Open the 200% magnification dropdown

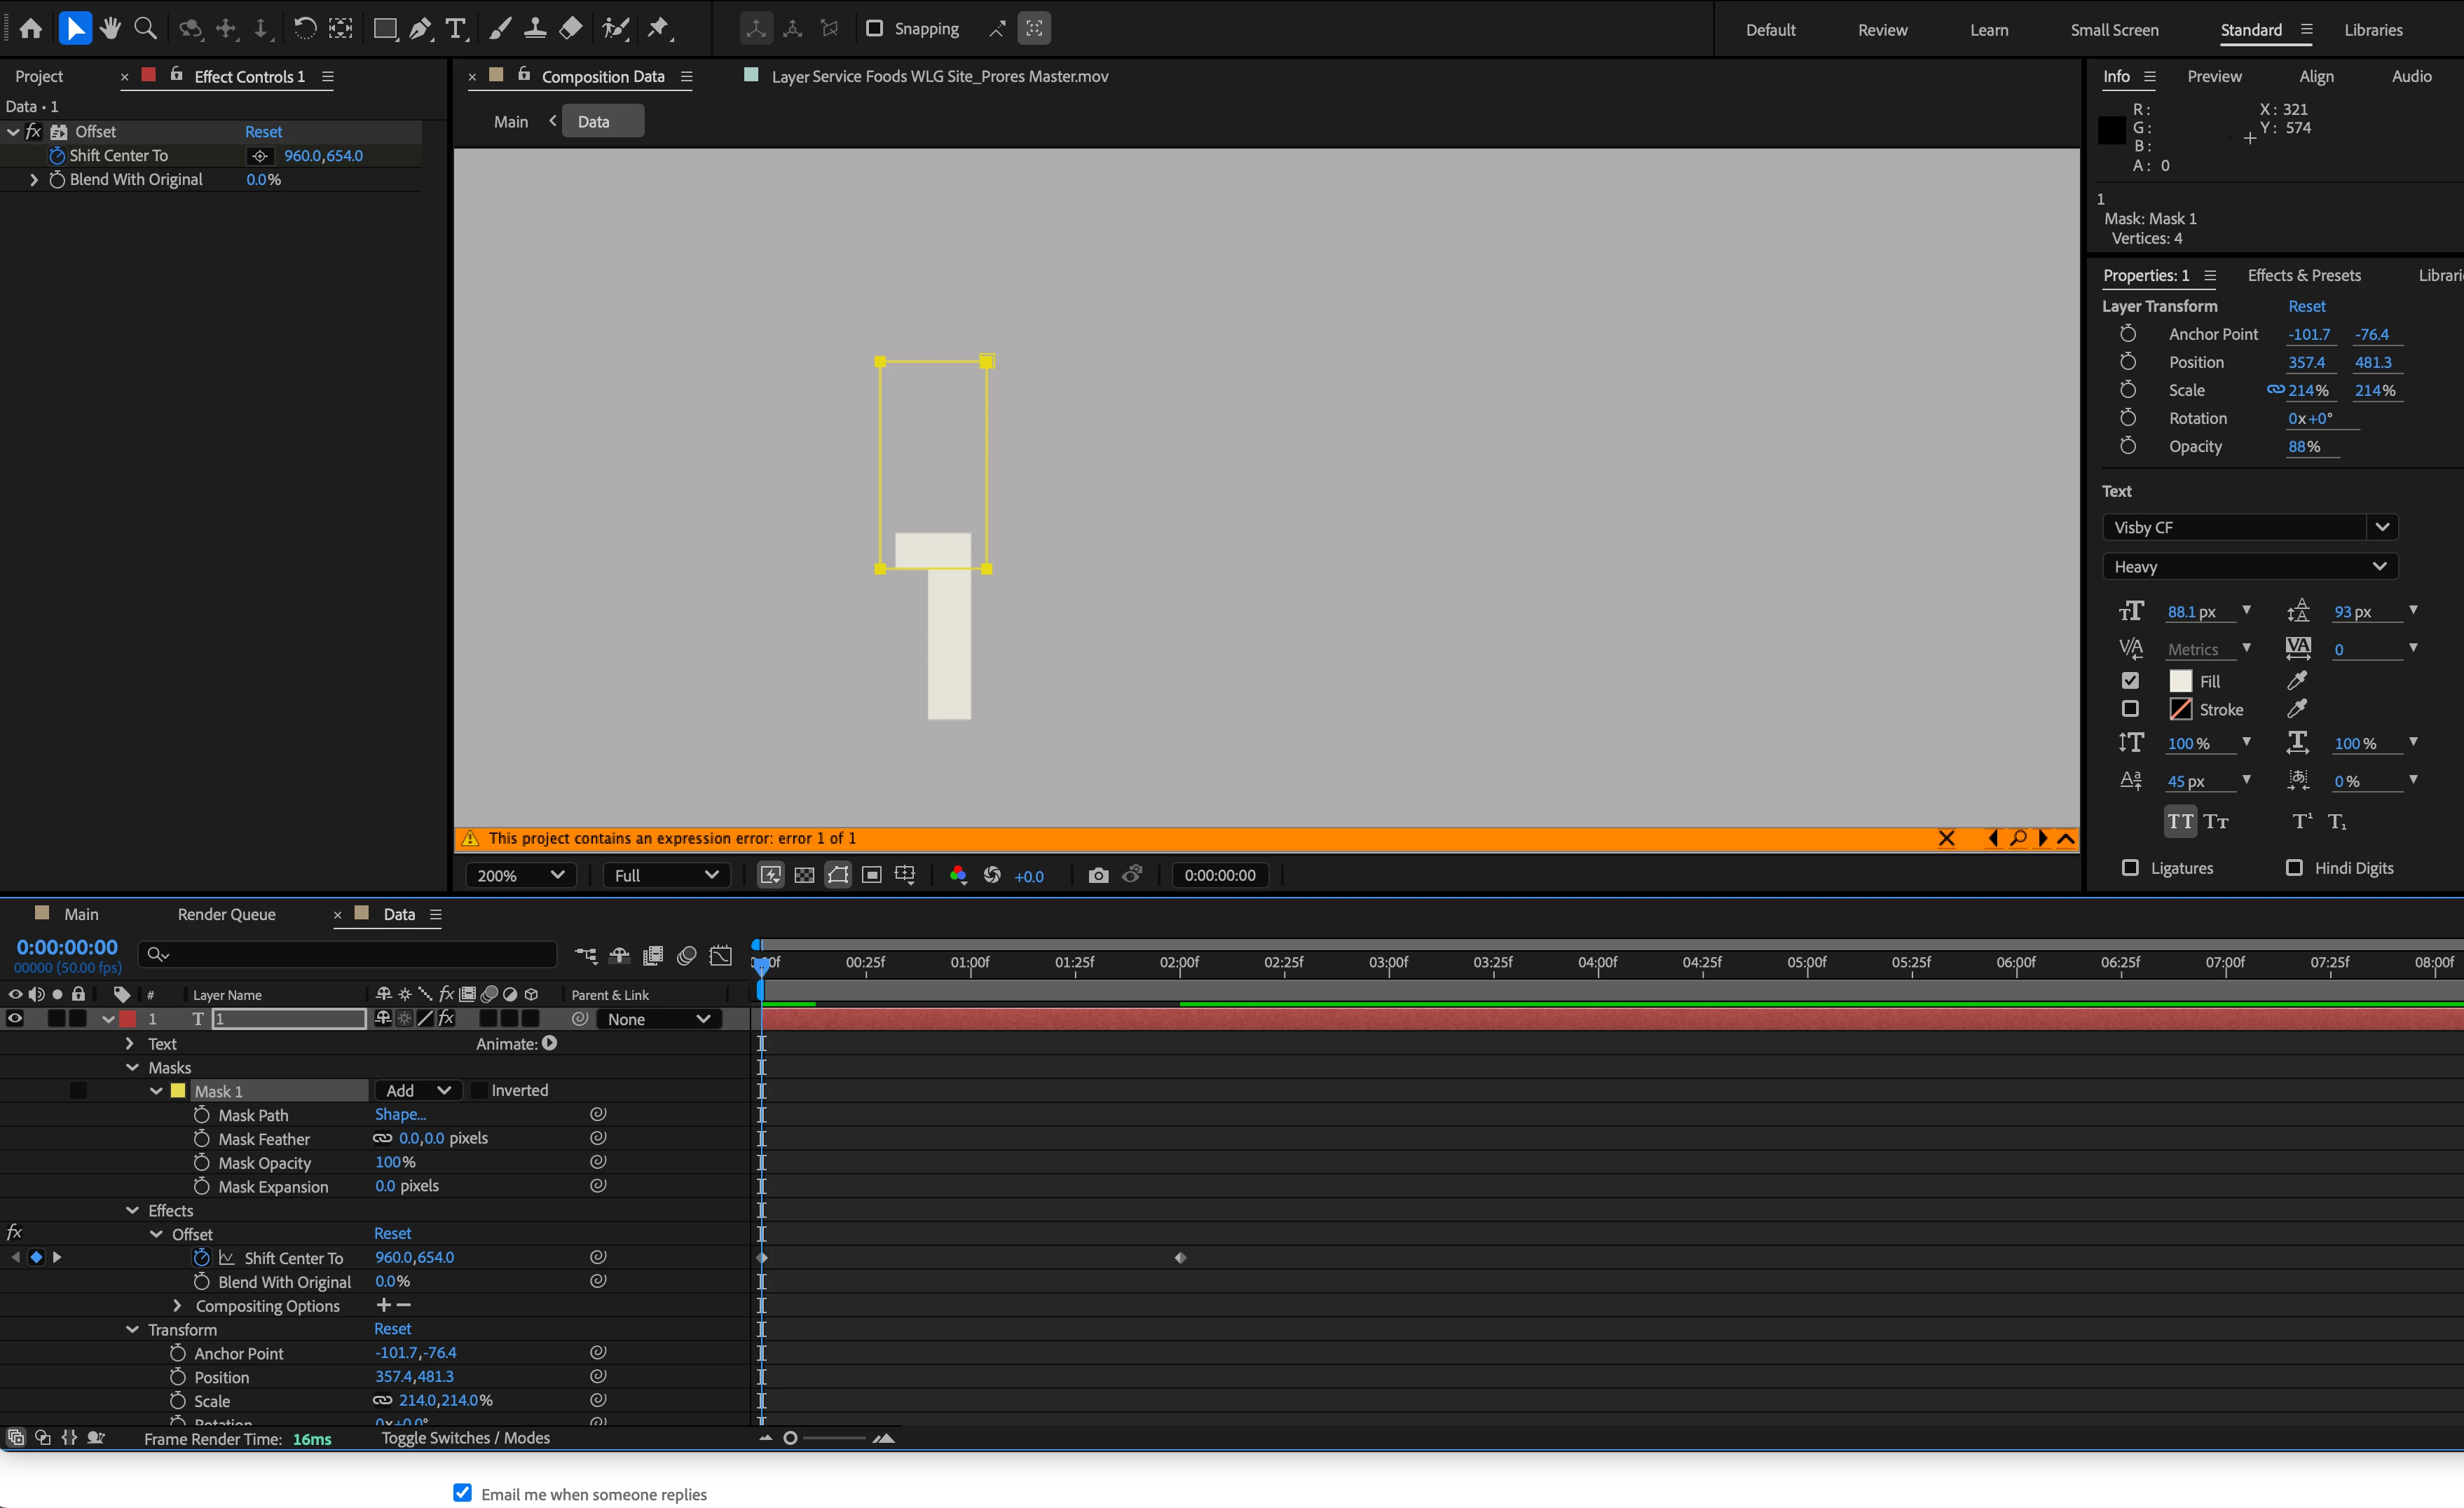point(520,875)
